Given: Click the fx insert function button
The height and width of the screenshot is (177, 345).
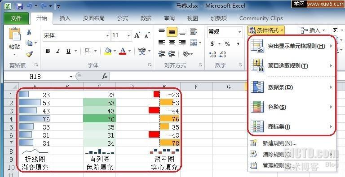Looking at the screenshot, I should 105,77.
